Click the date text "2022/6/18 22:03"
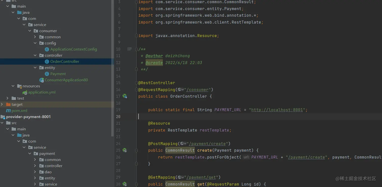The width and height of the screenshot is (382, 187). [x=184, y=63]
